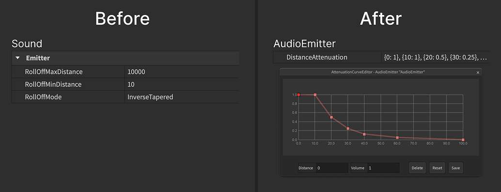Click the Distance input field
501x192 pixels.
pos(332,168)
